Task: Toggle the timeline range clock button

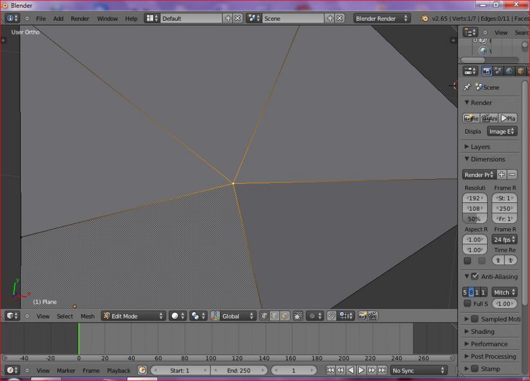Action: 142,370
